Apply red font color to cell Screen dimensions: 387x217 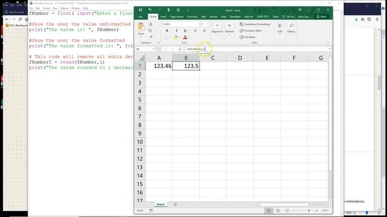click(x=186, y=37)
